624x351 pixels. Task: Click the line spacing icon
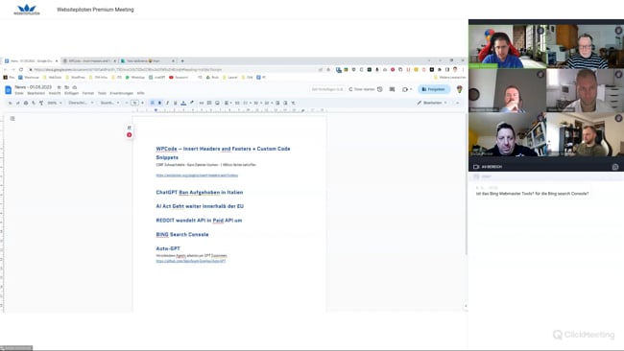237,103
